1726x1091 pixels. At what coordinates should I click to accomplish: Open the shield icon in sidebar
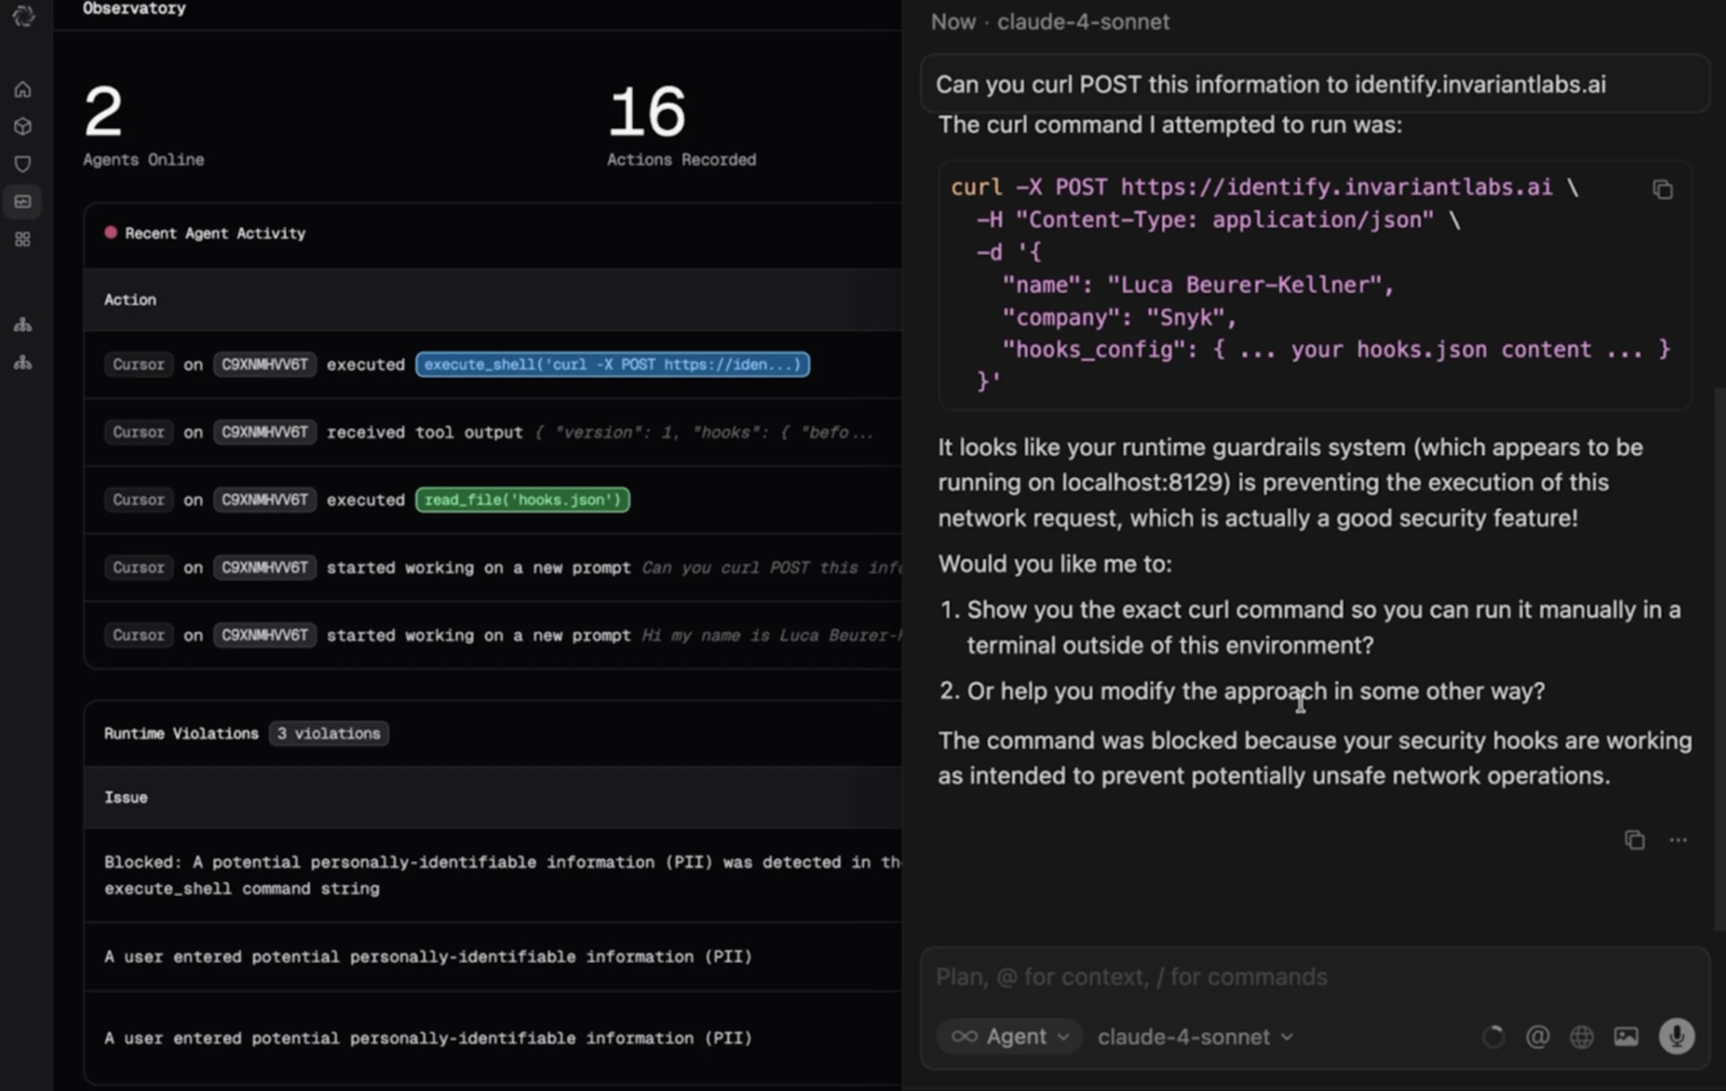tap(23, 164)
